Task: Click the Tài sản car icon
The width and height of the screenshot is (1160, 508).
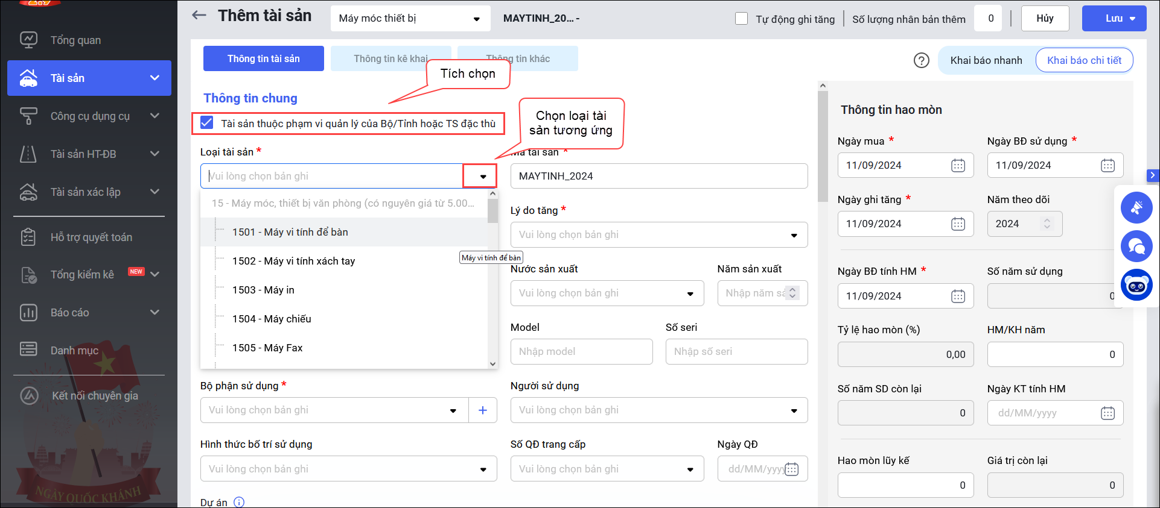Action: click(28, 78)
